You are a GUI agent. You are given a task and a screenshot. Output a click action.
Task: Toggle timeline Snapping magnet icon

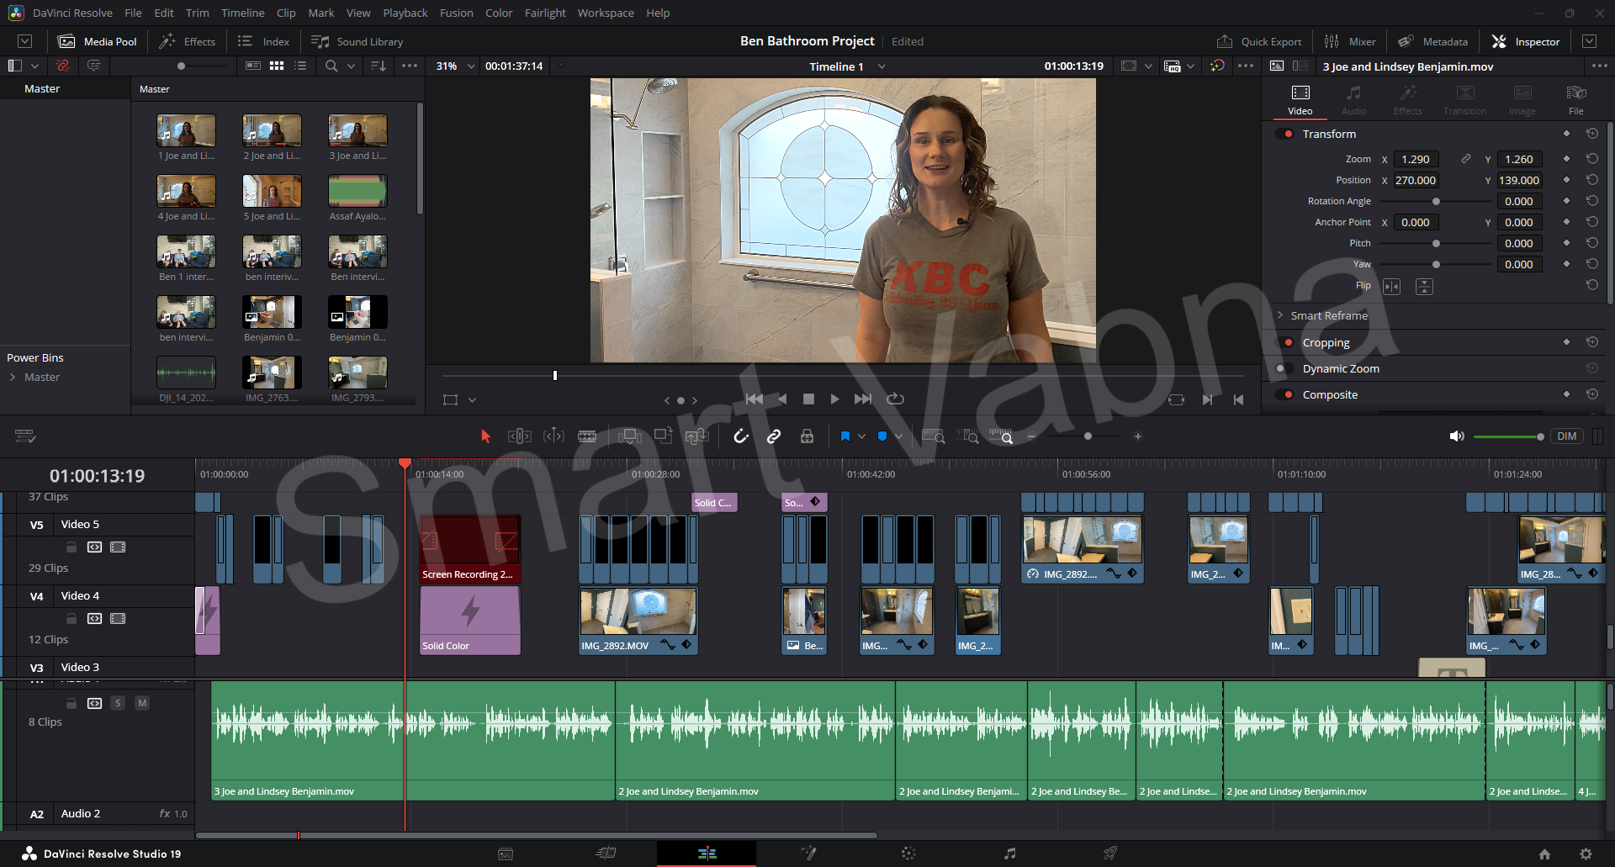tap(741, 436)
